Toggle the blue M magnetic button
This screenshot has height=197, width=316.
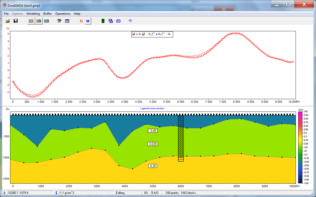(88, 21)
